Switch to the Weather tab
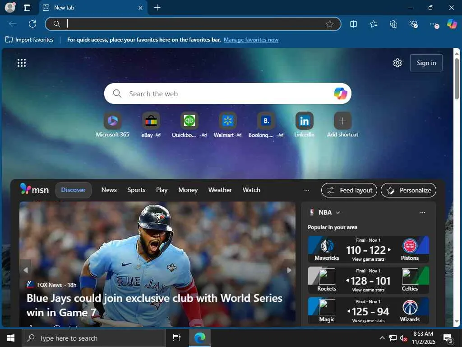This screenshot has width=462, height=347. [220, 190]
